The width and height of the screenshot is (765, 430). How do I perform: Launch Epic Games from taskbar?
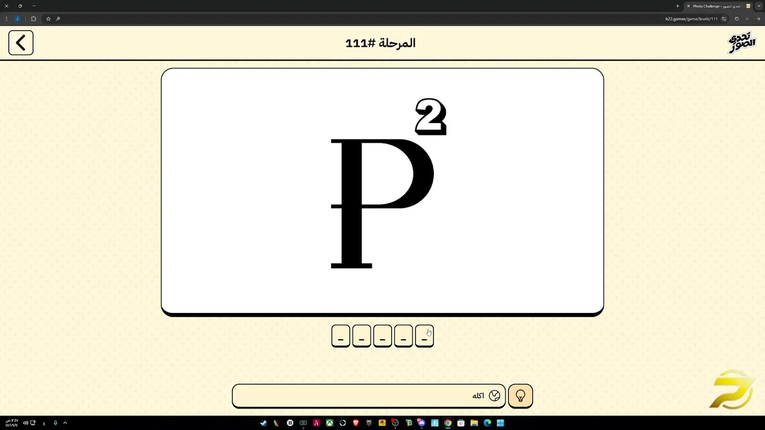369,423
